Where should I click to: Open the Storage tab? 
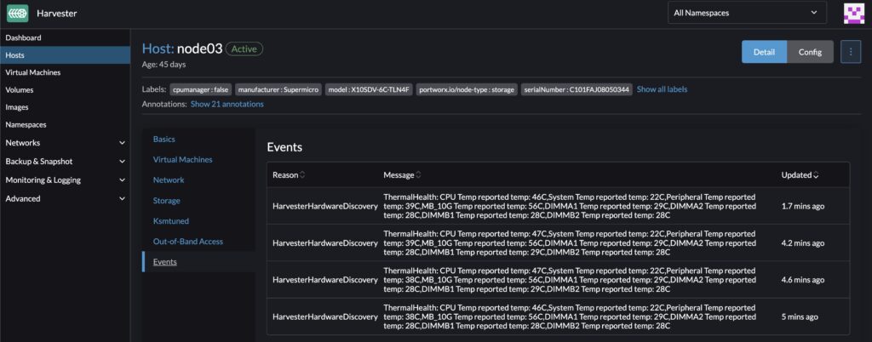(x=167, y=201)
